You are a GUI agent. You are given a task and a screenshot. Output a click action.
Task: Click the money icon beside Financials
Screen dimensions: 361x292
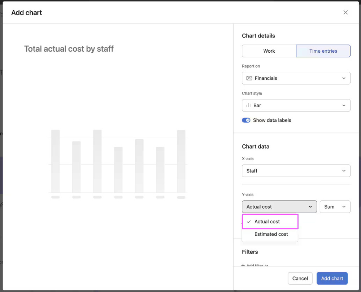[249, 78]
